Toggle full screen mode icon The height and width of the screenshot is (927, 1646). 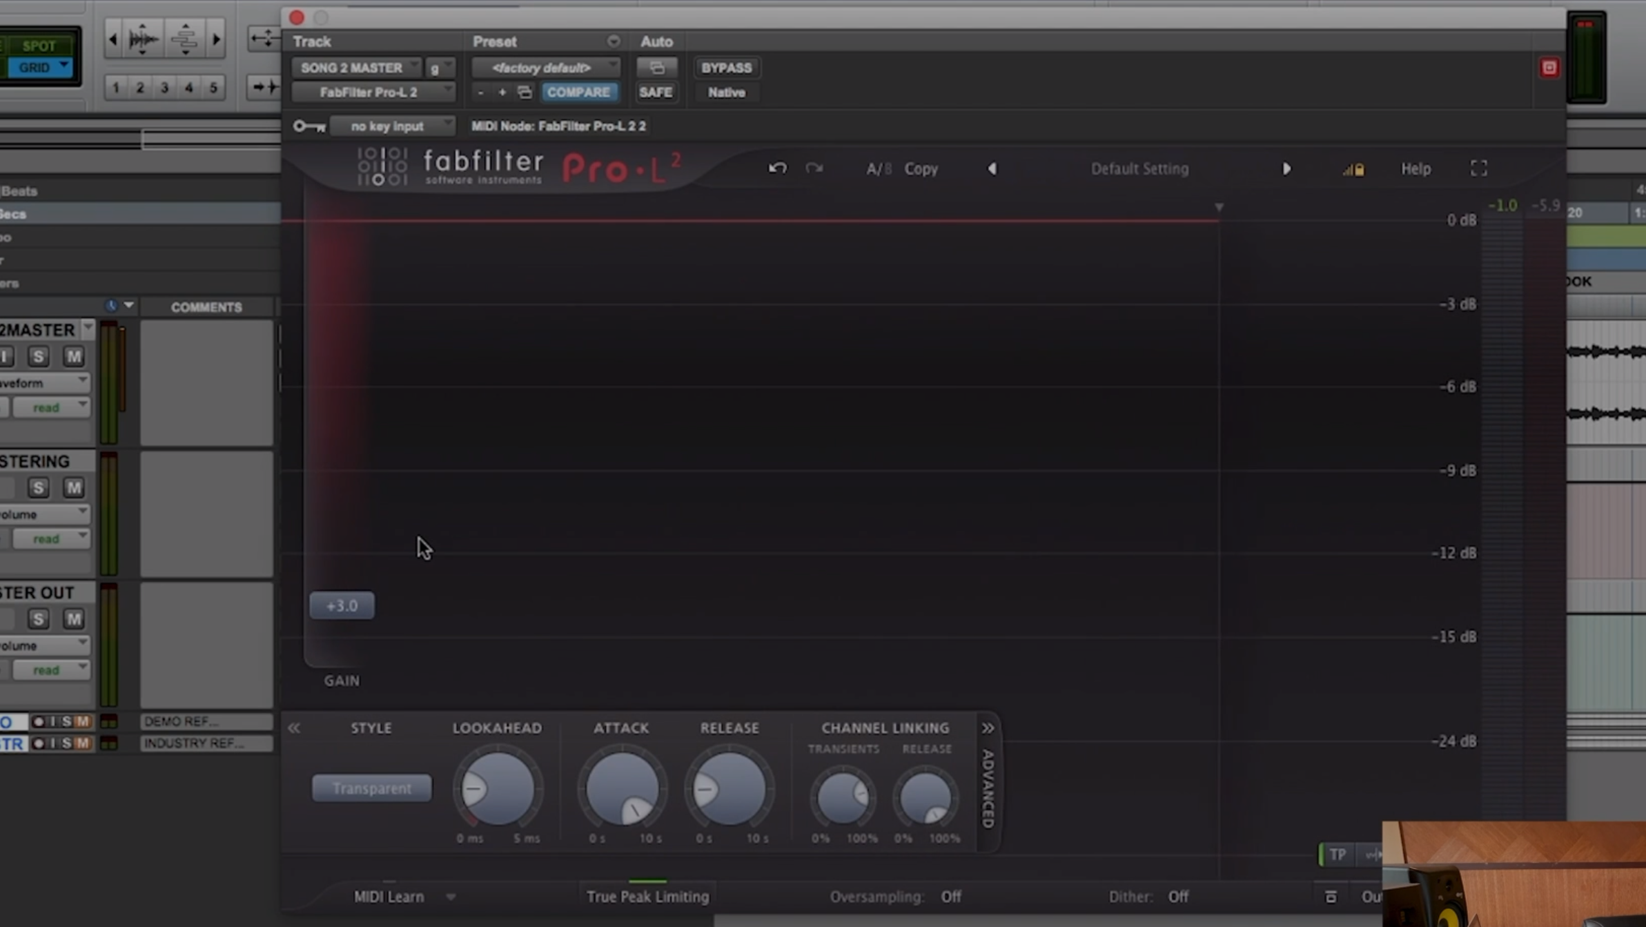click(1478, 168)
